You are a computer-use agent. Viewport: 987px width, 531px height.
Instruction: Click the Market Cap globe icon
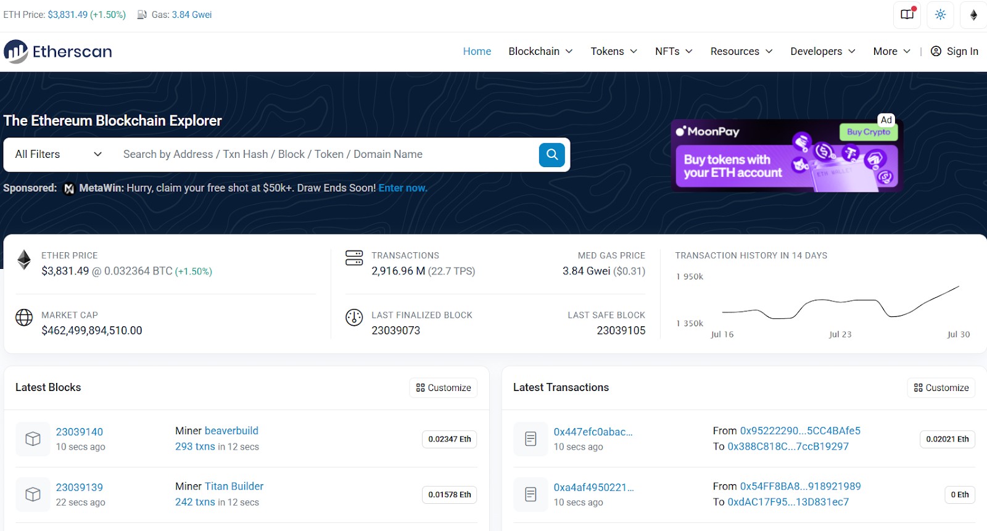tap(24, 318)
